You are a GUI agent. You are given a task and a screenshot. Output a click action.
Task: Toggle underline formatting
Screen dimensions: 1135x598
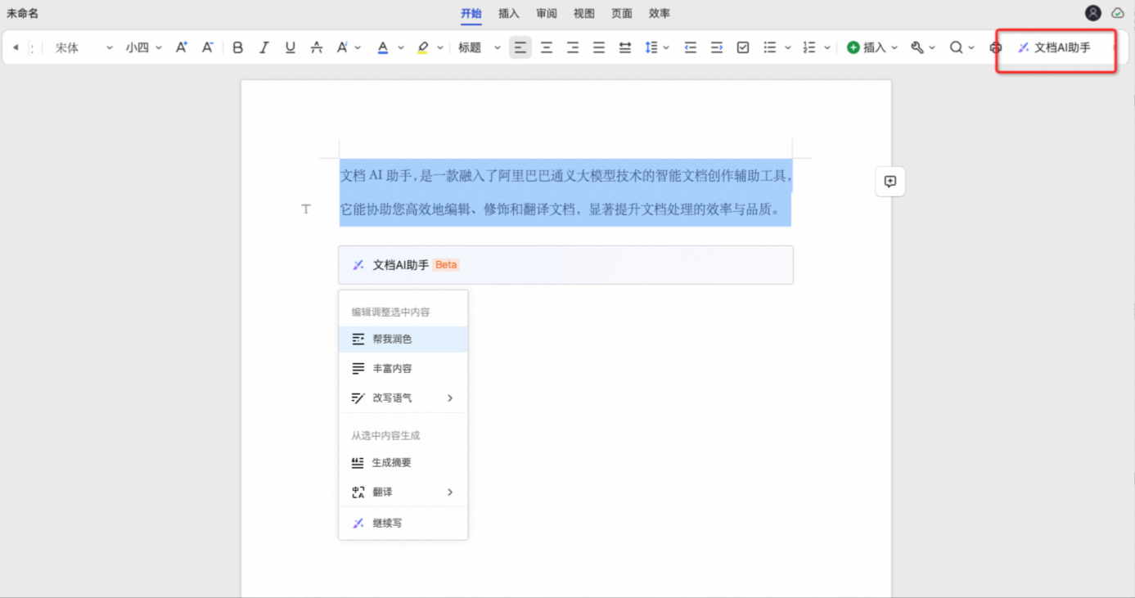coord(290,47)
